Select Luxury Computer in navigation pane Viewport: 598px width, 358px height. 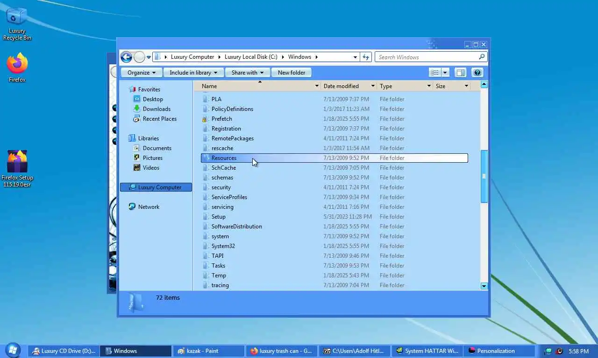(156, 187)
